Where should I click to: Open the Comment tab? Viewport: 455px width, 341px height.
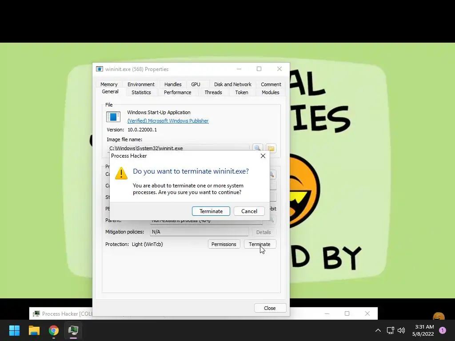click(271, 84)
